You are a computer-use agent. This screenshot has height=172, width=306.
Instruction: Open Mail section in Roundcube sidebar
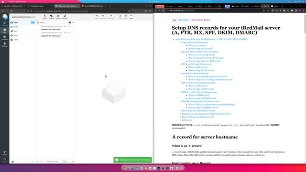(x=4, y=31)
